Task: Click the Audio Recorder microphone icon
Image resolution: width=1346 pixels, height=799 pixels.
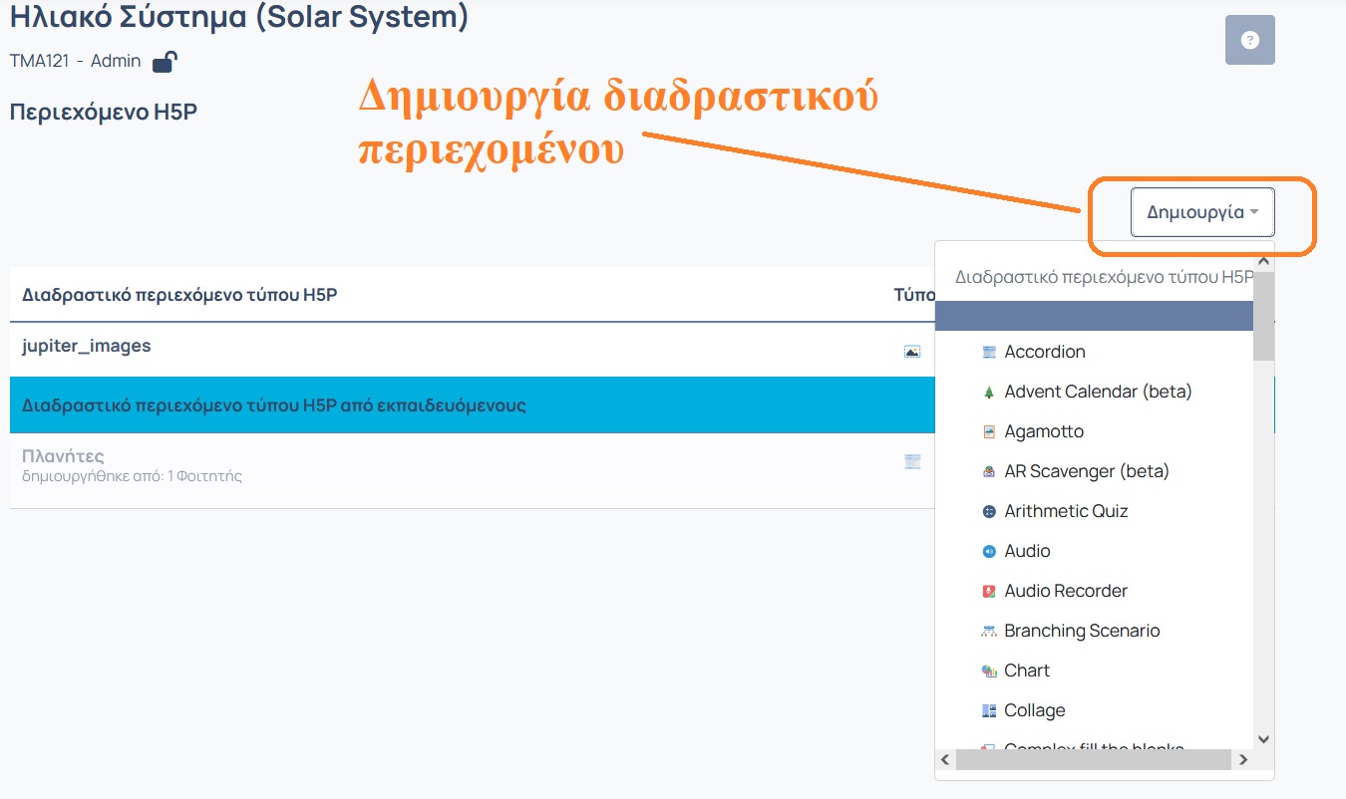Action: coord(989,591)
